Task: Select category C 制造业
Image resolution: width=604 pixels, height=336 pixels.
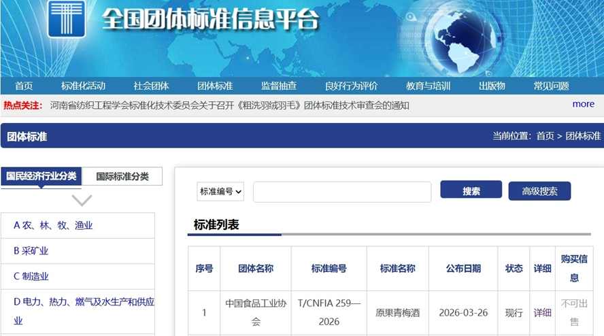Action: 31,276
